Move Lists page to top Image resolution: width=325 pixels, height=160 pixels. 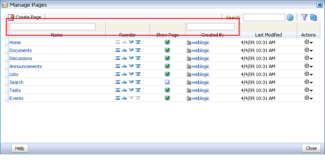pos(117,74)
